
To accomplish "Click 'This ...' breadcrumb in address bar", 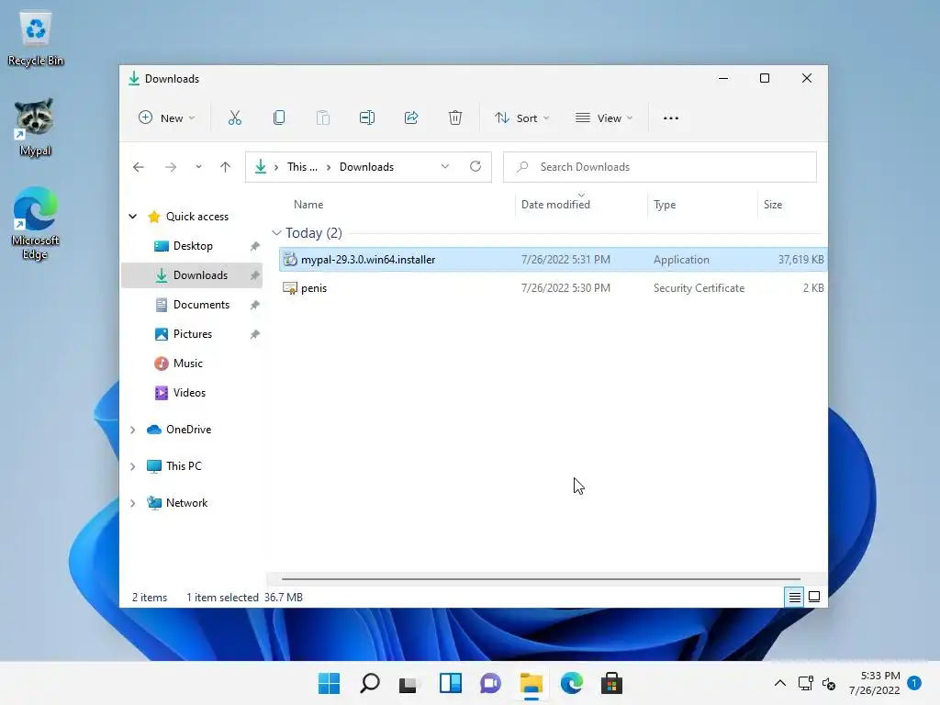I will 302,167.
